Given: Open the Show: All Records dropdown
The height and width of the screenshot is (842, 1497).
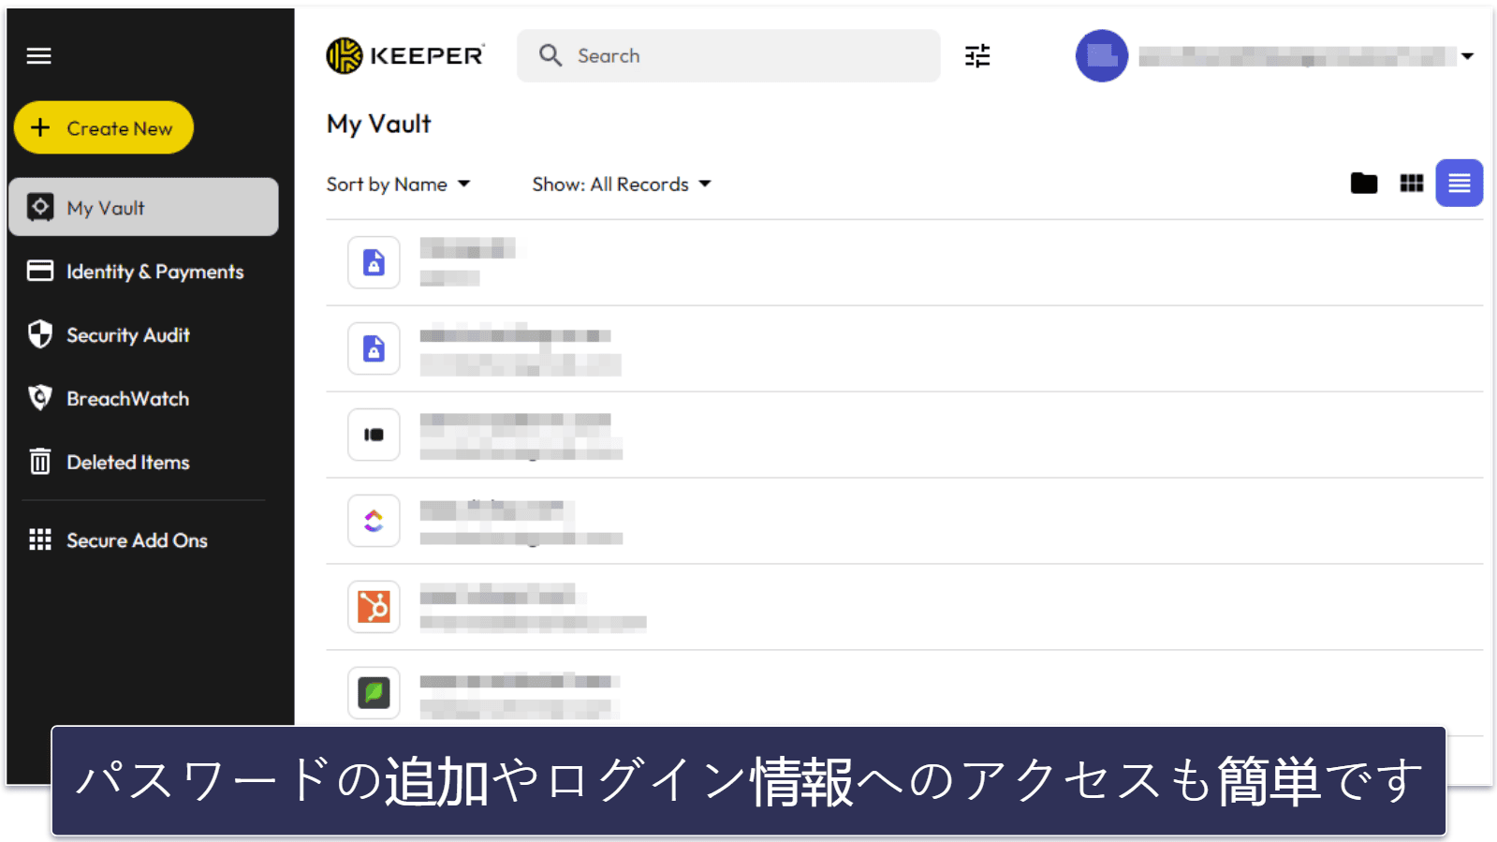Looking at the screenshot, I should click(x=622, y=185).
